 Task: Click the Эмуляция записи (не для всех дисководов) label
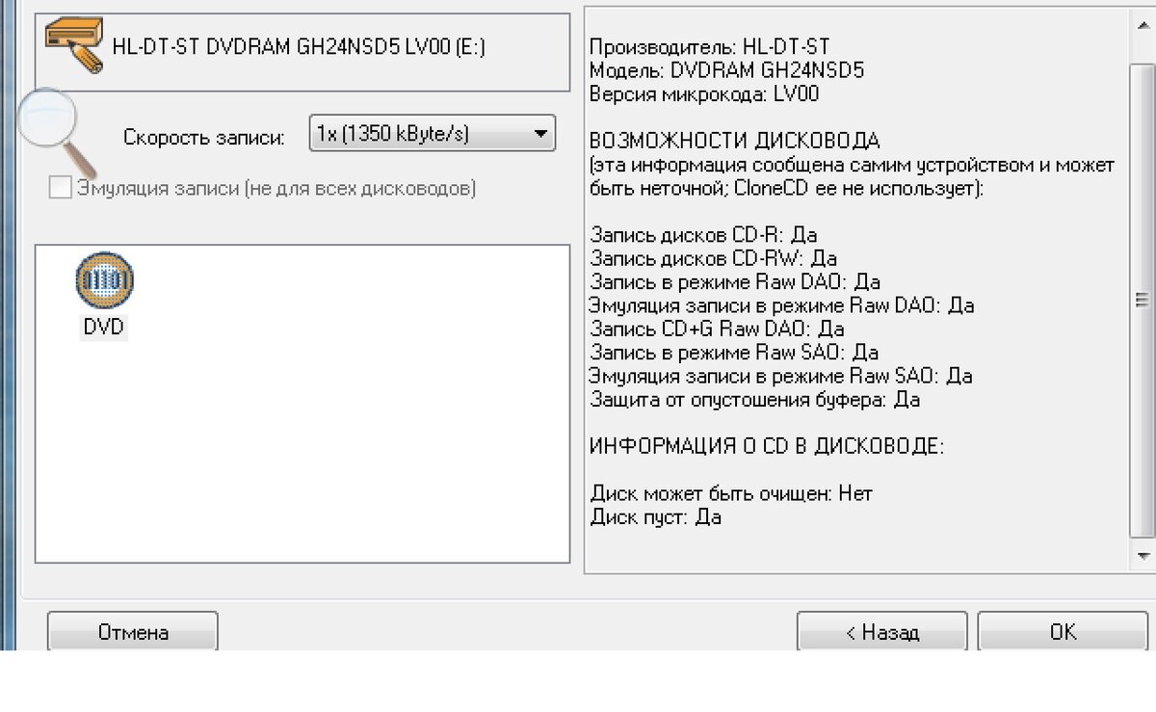click(x=276, y=189)
